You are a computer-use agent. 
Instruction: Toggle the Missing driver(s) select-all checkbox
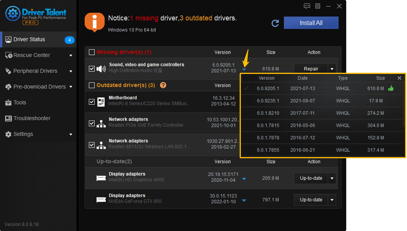coord(92,52)
